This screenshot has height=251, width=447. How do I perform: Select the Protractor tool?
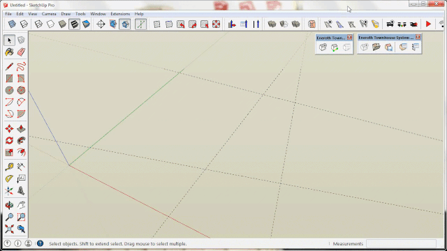9,178
